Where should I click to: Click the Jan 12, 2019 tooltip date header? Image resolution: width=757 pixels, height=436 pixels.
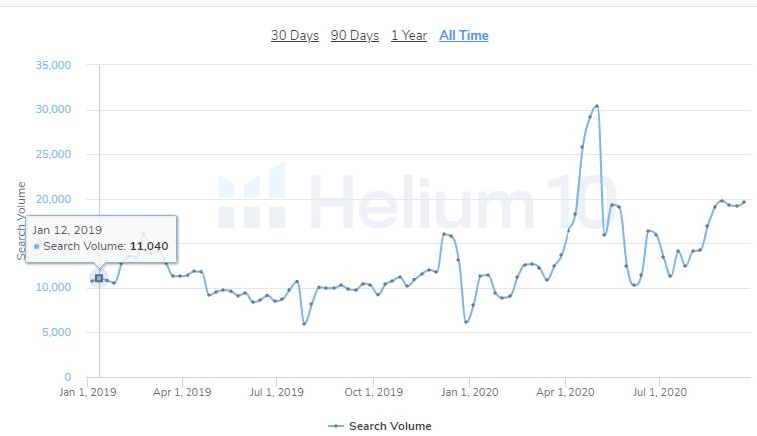pyautogui.click(x=60, y=228)
